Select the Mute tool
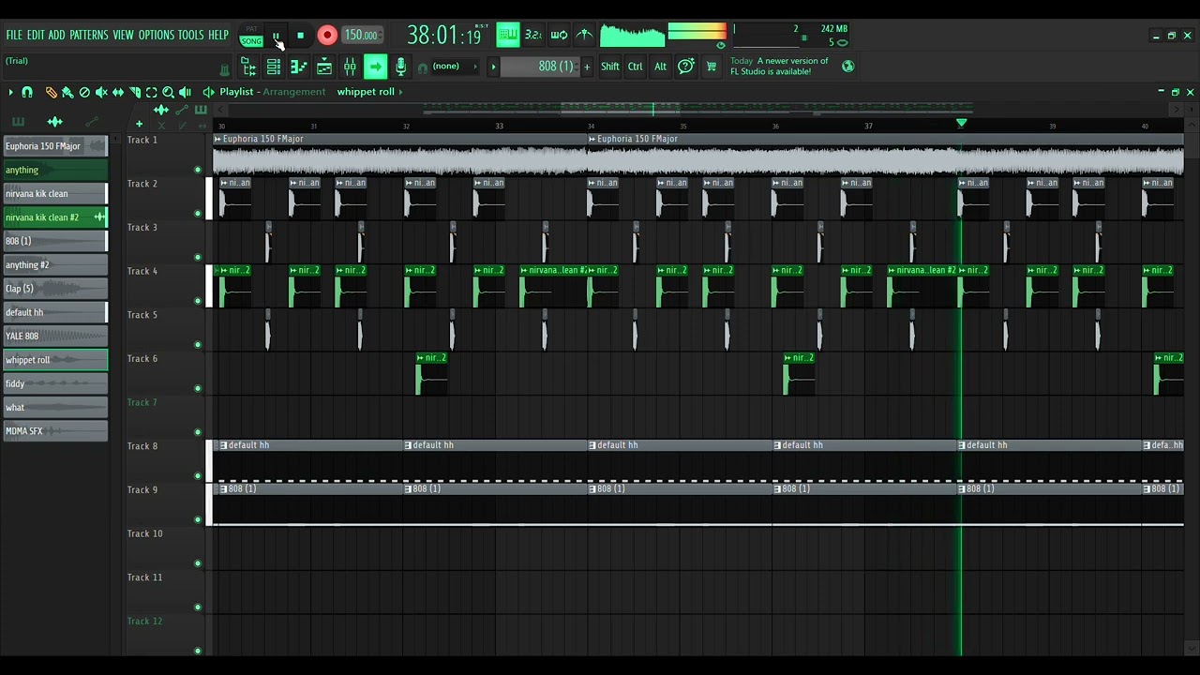This screenshot has height=675, width=1200. click(x=101, y=92)
